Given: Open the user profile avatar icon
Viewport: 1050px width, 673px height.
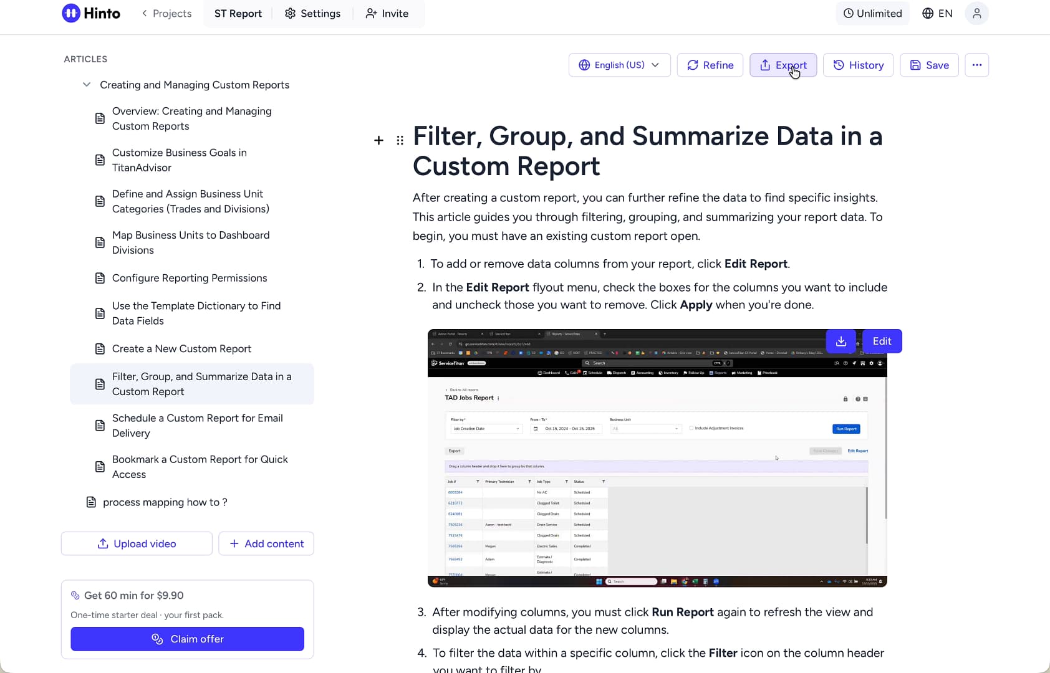Looking at the screenshot, I should click(976, 13).
